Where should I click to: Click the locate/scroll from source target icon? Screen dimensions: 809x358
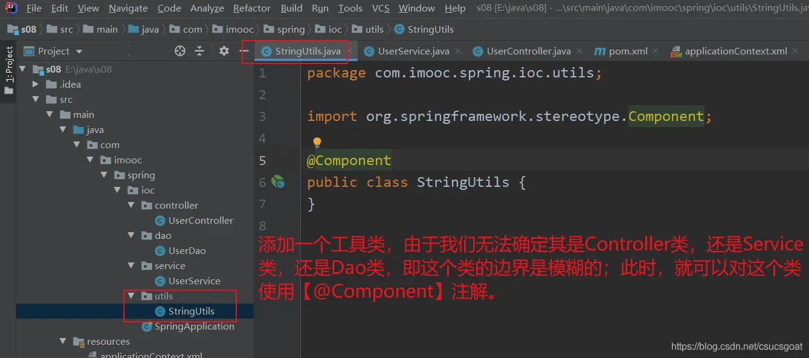click(179, 51)
